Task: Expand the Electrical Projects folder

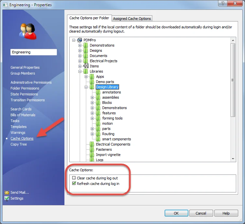Action: click(80, 61)
